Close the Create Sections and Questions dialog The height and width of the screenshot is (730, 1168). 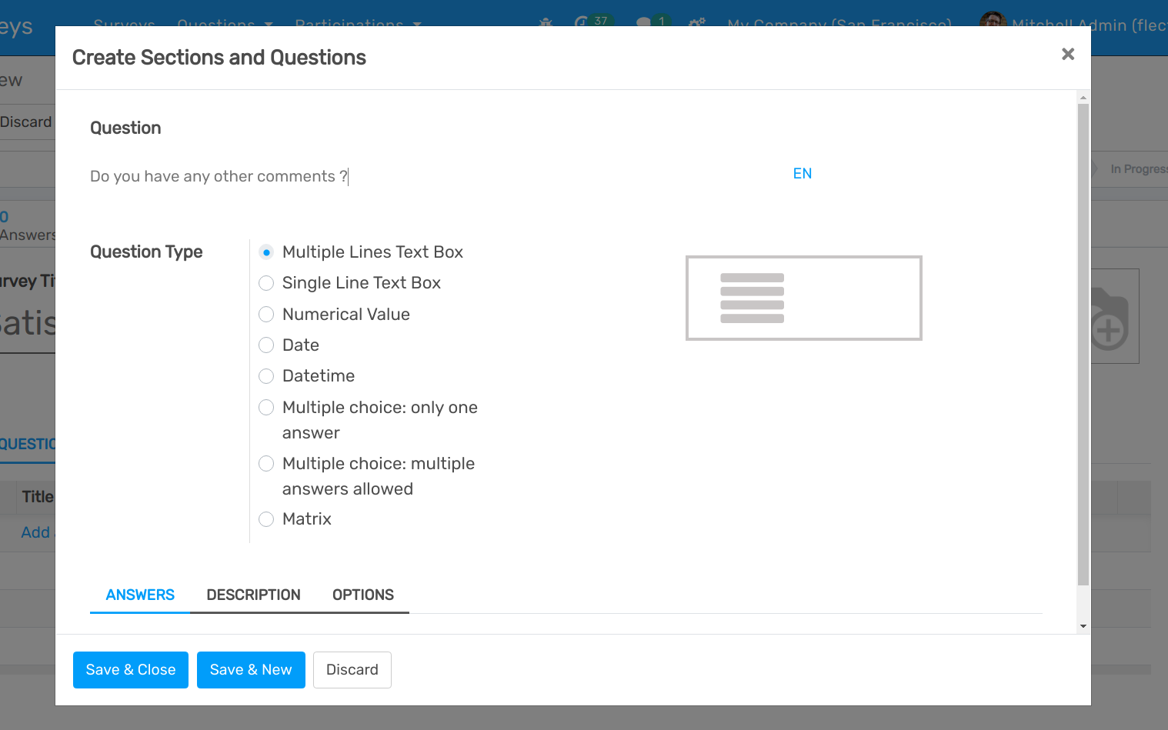(x=1068, y=54)
